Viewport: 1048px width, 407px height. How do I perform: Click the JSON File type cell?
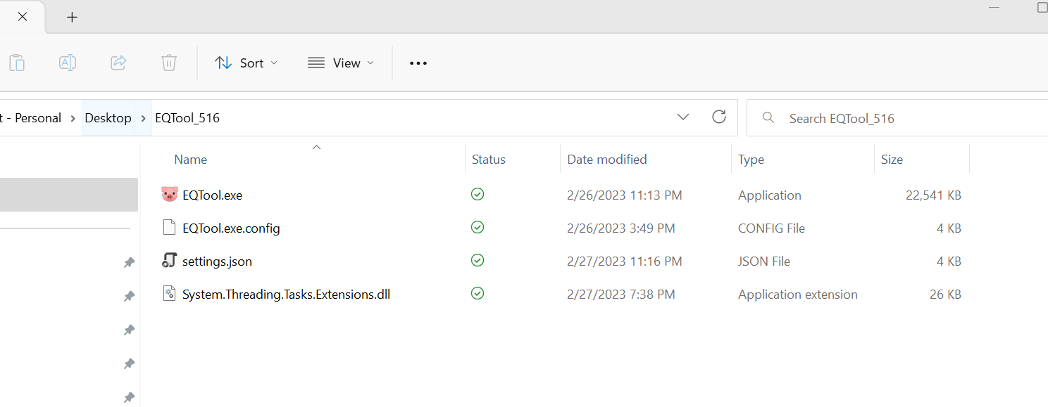(764, 261)
